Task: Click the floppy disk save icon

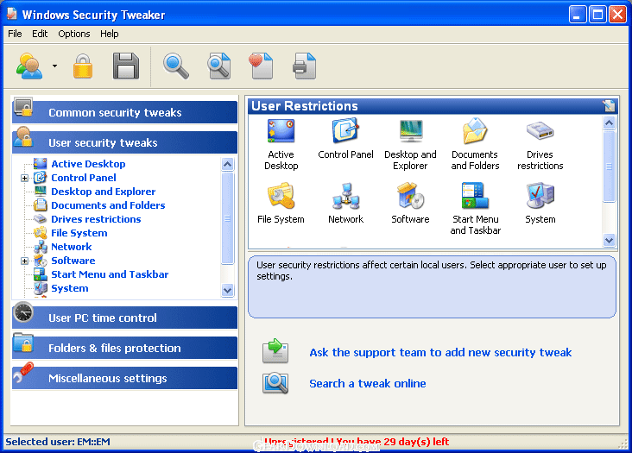Action: tap(126, 66)
